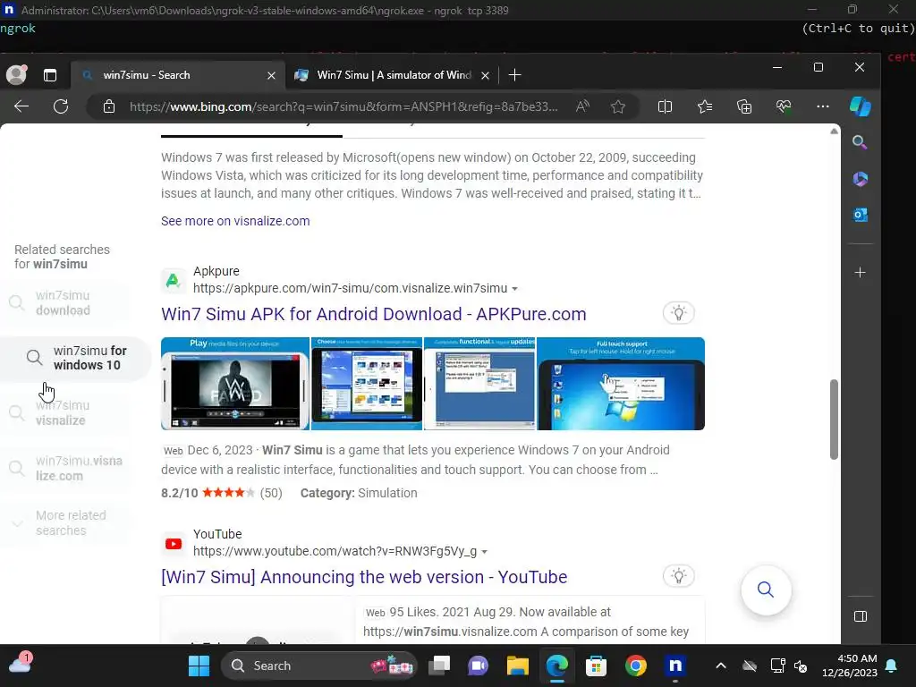
Task: Show insights lightbulb for APKPure result
Action: (678, 313)
